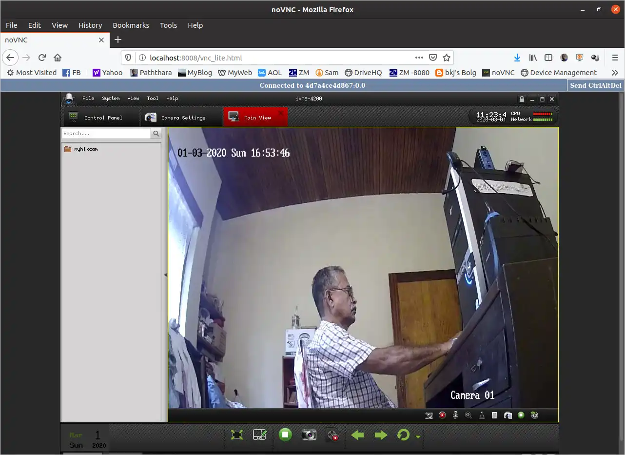Collapse the left camera panel arrow
This screenshot has width=625, height=455.
[x=165, y=275]
